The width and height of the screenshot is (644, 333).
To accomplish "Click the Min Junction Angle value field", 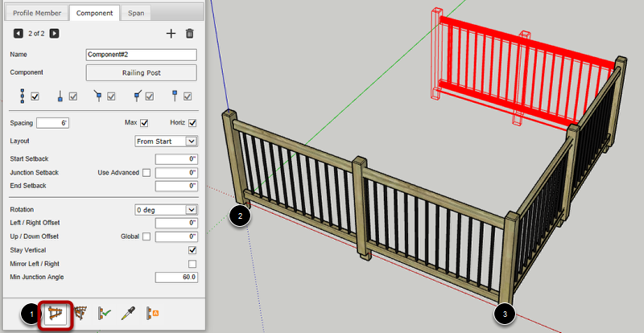I will pos(175,277).
